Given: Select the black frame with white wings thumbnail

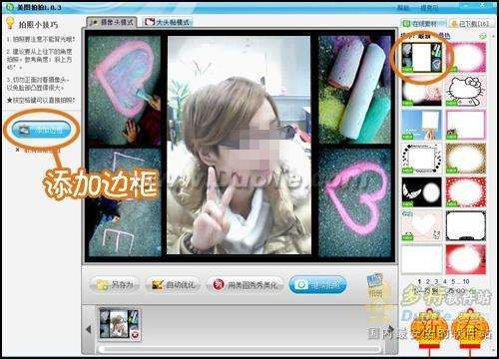Looking at the screenshot, I should pyautogui.click(x=422, y=191).
